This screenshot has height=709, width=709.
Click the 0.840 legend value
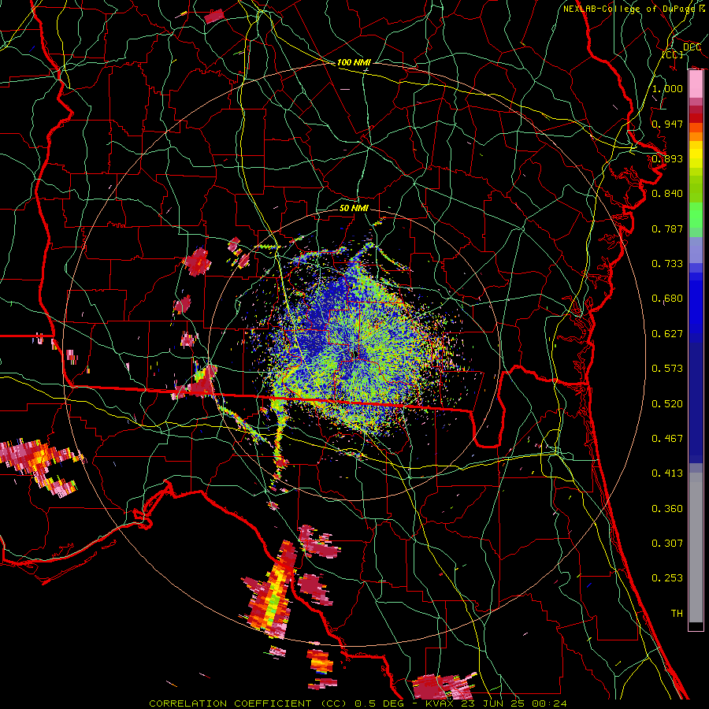[x=667, y=194]
